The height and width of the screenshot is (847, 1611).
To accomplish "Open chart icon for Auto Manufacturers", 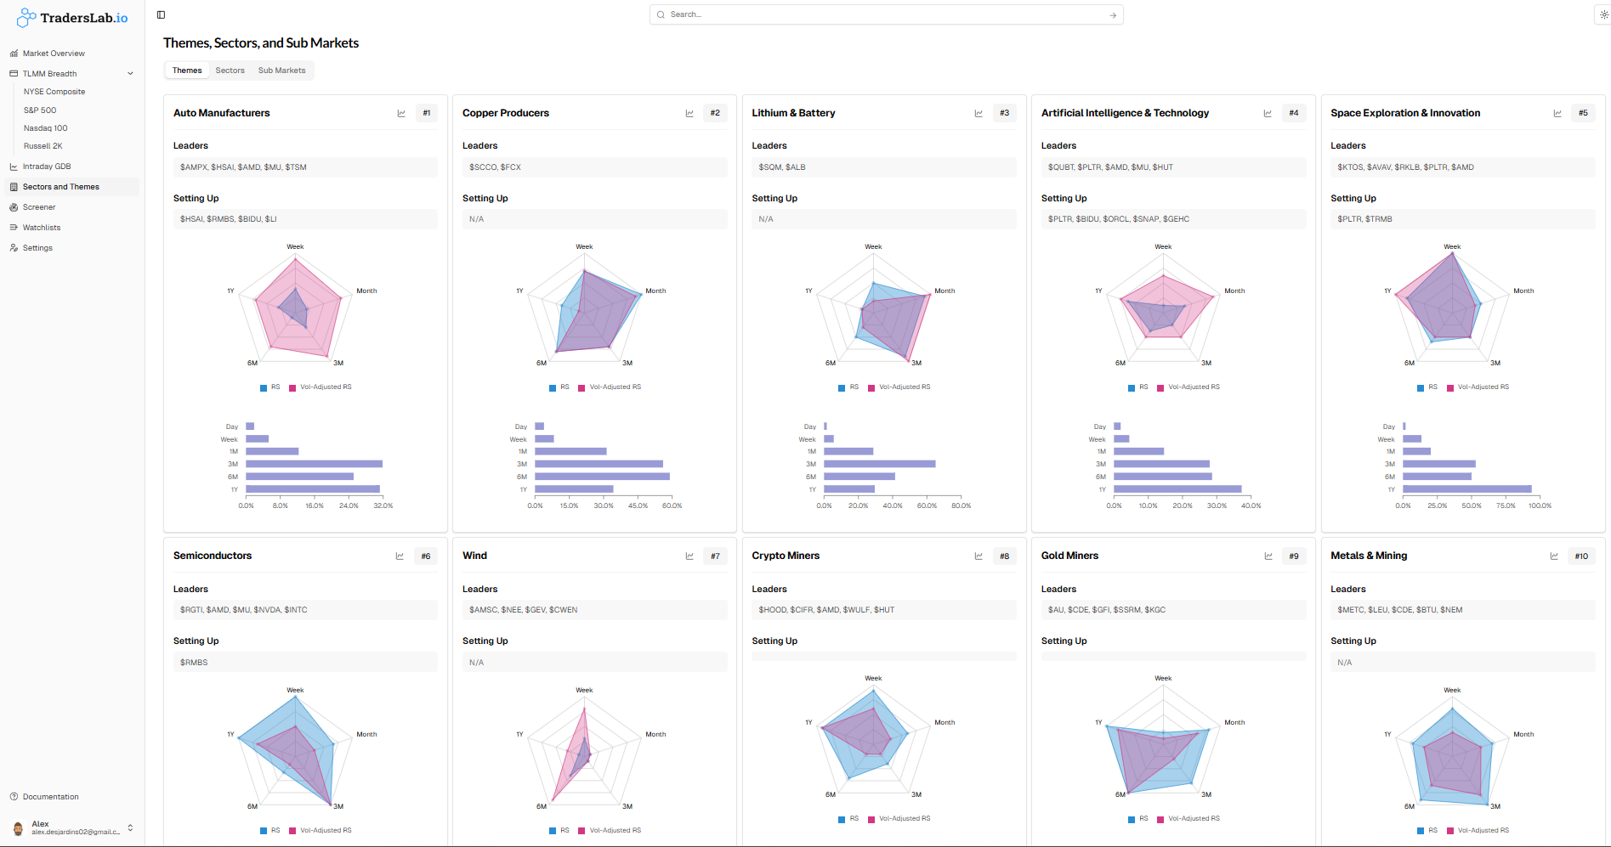I will (x=401, y=113).
